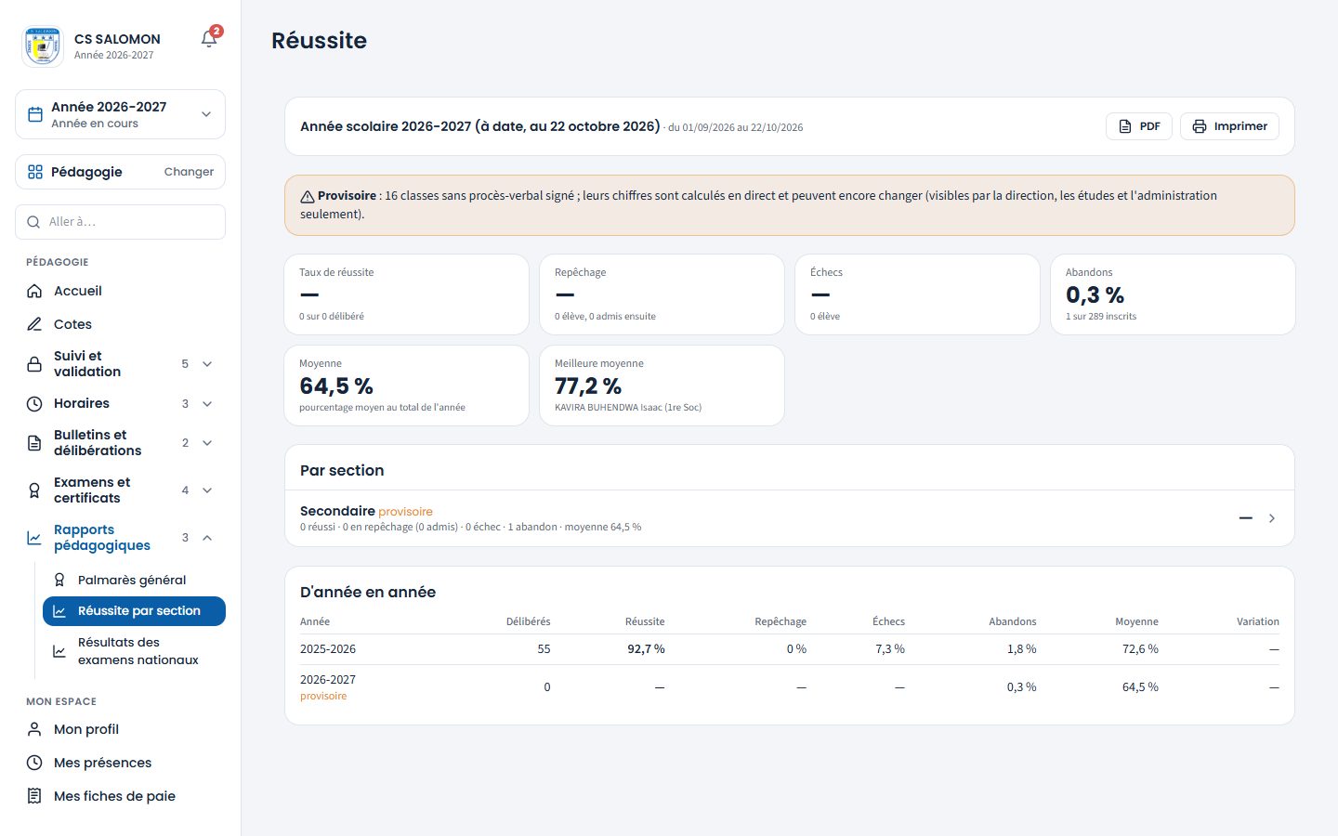Click the Examens et certificats award icon
Screen dimensions: 1338x836
click(x=34, y=490)
